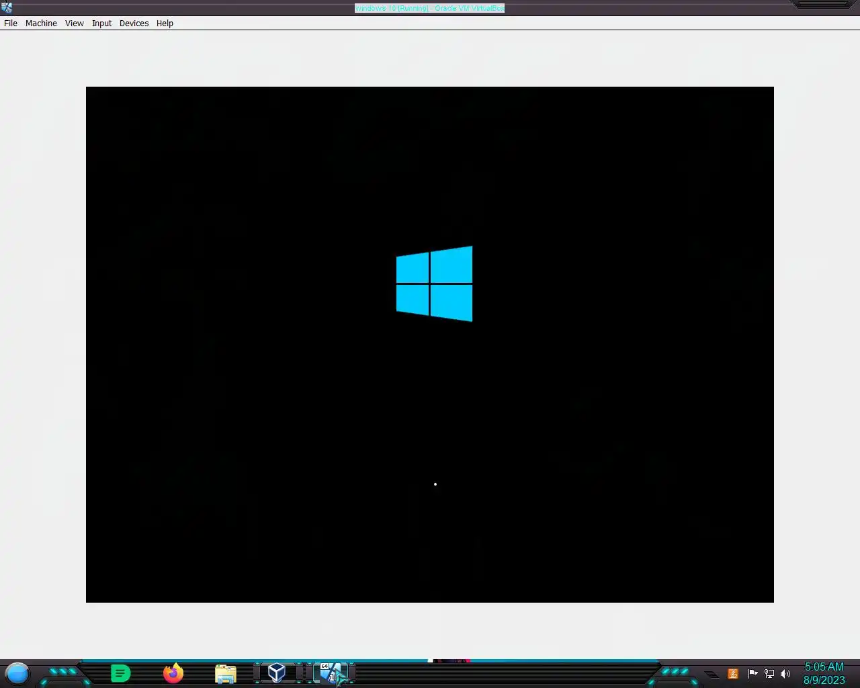Click the VirtualBox icon in title bar

[x=7, y=8]
